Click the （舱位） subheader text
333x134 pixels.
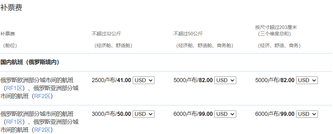[x=10, y=46]
